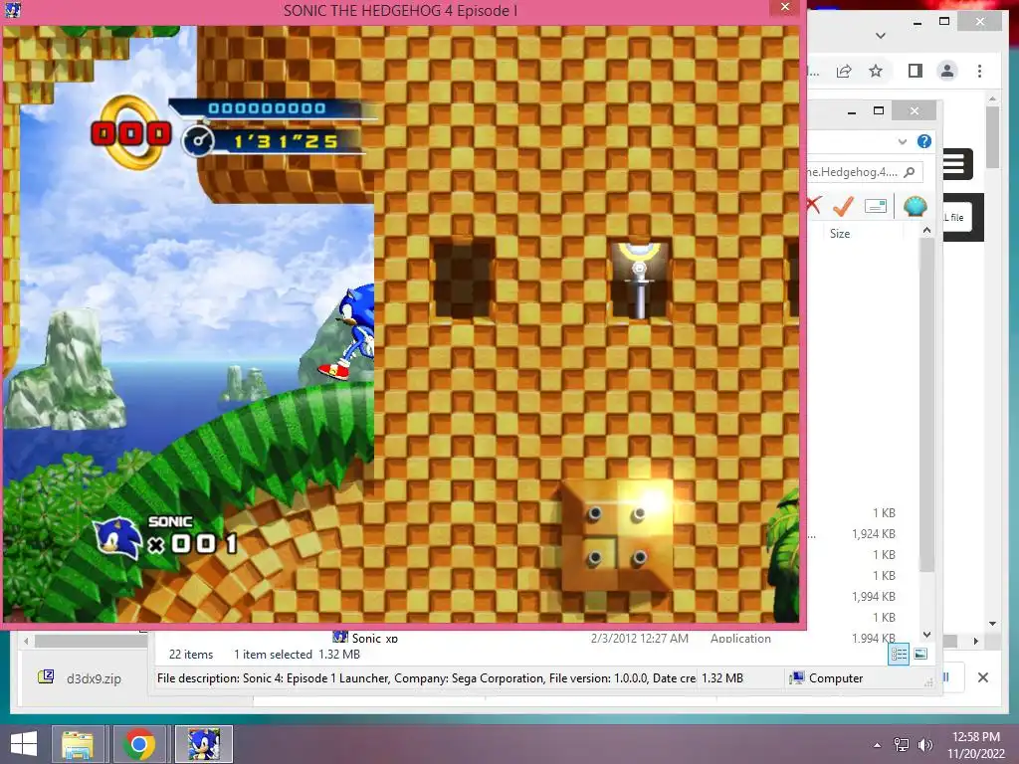
Task: Click the 'Application' type cell
Action: pyautogui.click(x=740, y=638)
